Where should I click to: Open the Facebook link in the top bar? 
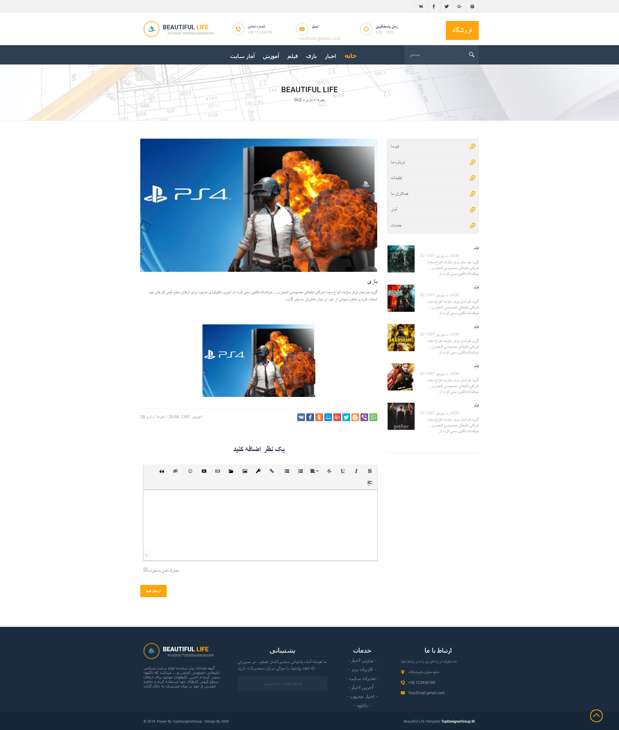click(x=434, y=6)
